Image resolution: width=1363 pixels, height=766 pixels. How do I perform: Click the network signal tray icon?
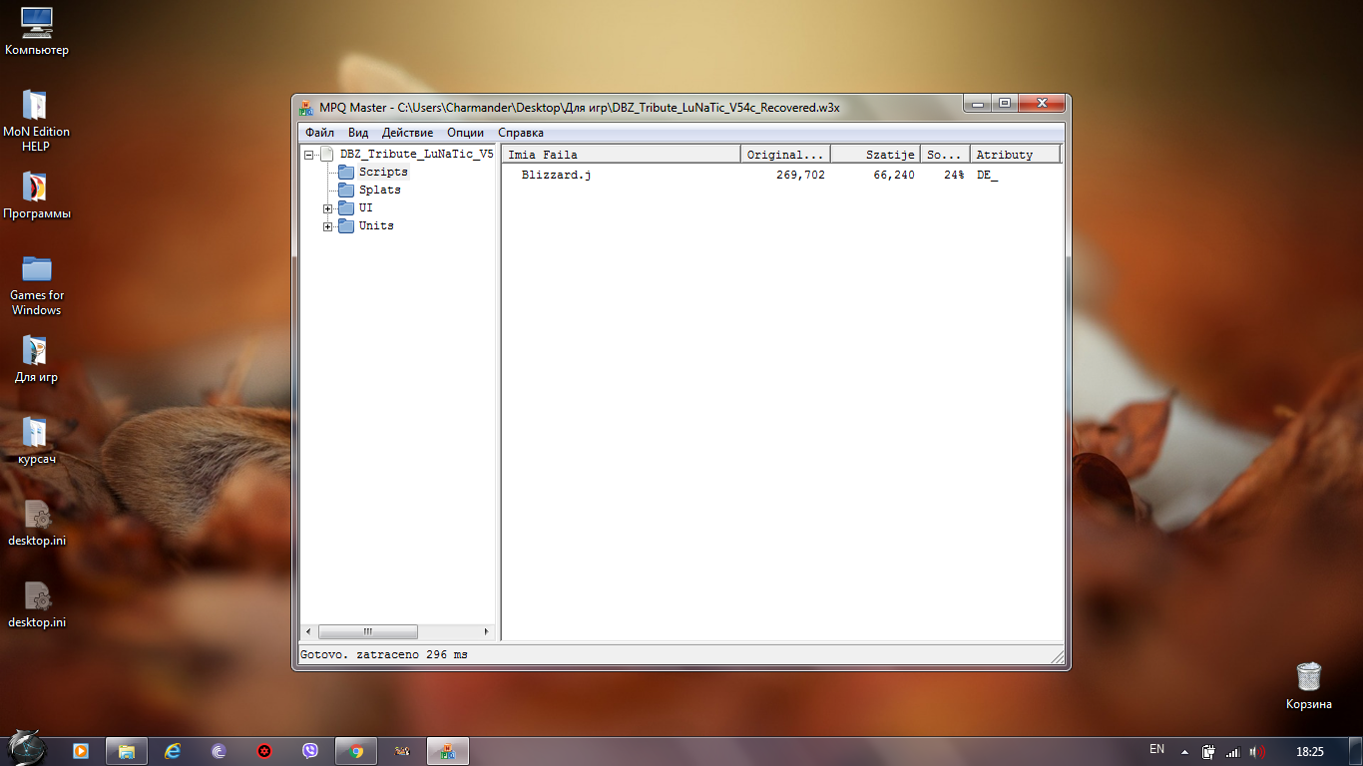coord(1233,752)
